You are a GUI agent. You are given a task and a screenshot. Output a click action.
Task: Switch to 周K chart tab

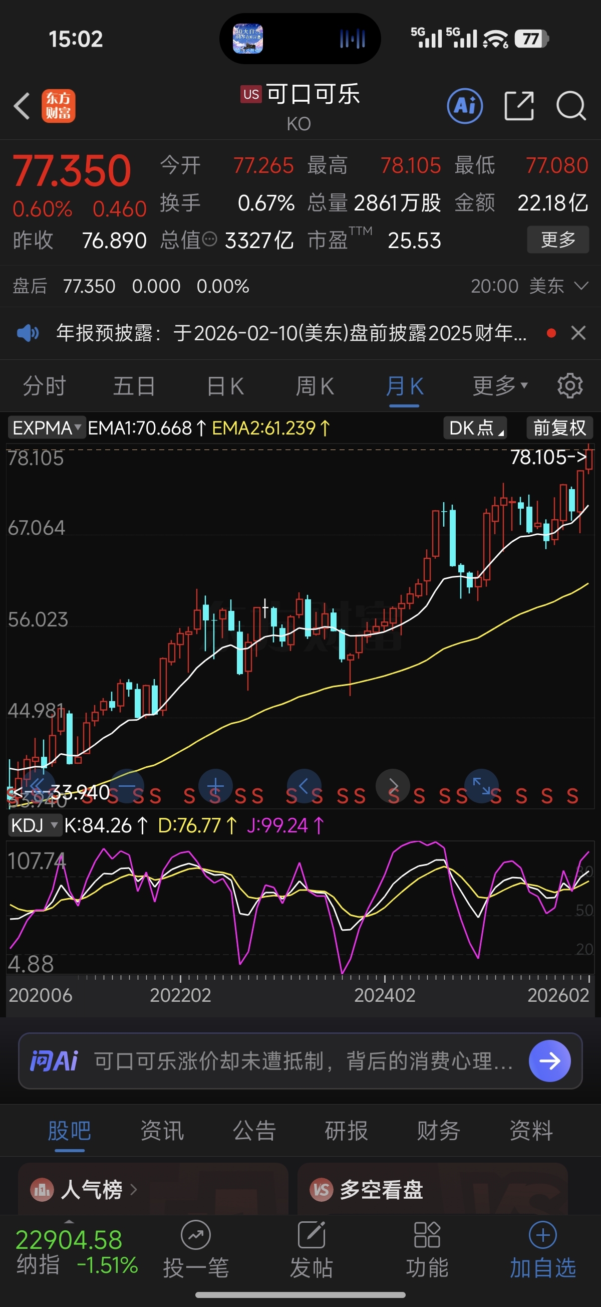(x=315, y=386)
